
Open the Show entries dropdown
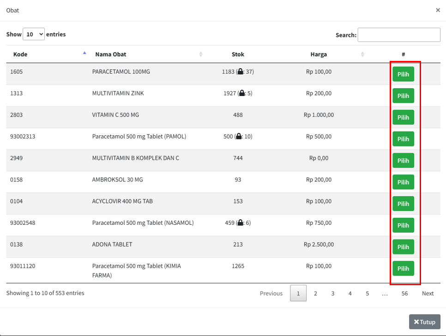click(x=34, y=34)
